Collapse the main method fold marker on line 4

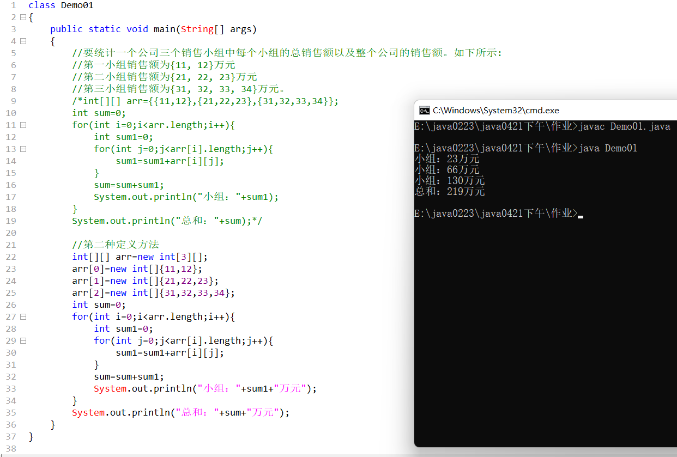(x=23, y=41)
